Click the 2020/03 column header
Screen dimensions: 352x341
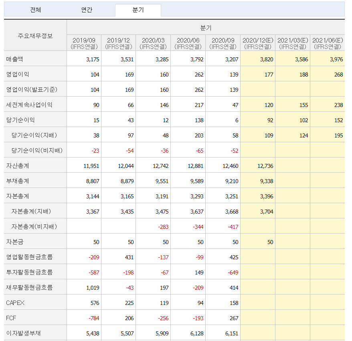(x=153, y=43)
